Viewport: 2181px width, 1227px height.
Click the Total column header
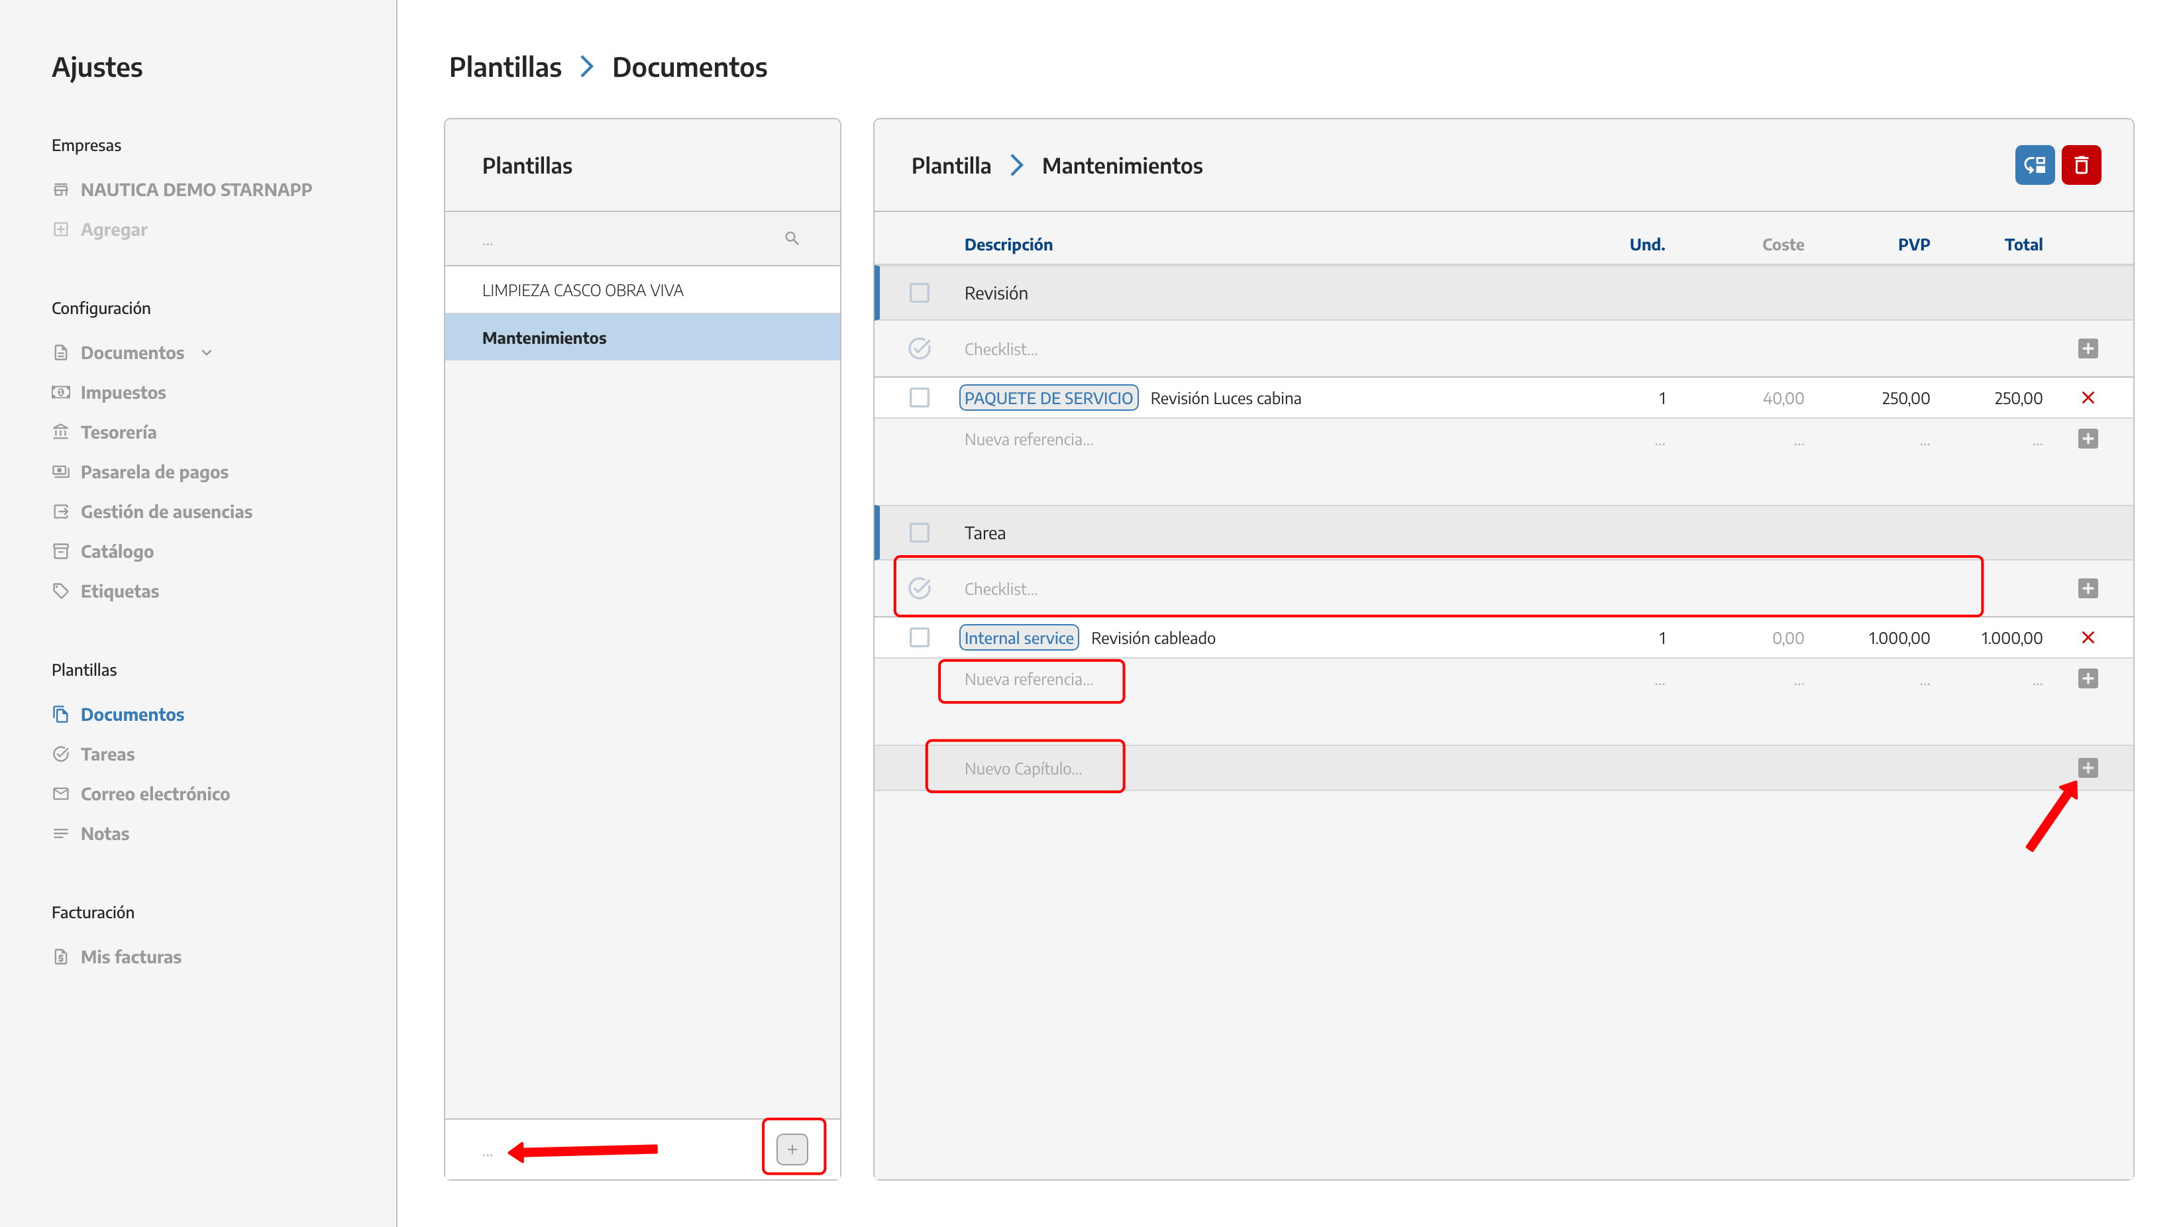2023,244
